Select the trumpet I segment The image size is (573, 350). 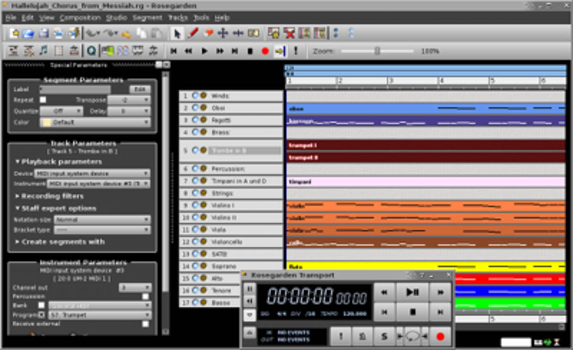pos(426,145)
